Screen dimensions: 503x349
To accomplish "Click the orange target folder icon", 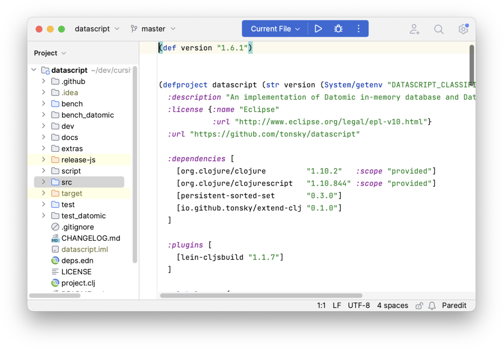I will [x=55, y=193].
